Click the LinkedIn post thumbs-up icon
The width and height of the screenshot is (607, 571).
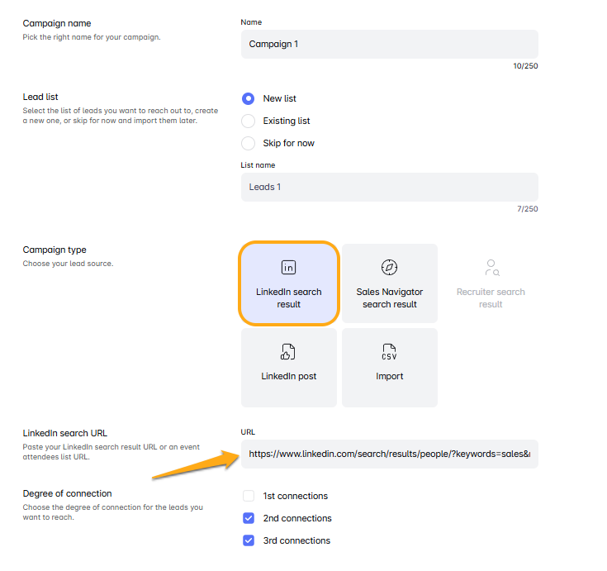(x=288, y=352)
